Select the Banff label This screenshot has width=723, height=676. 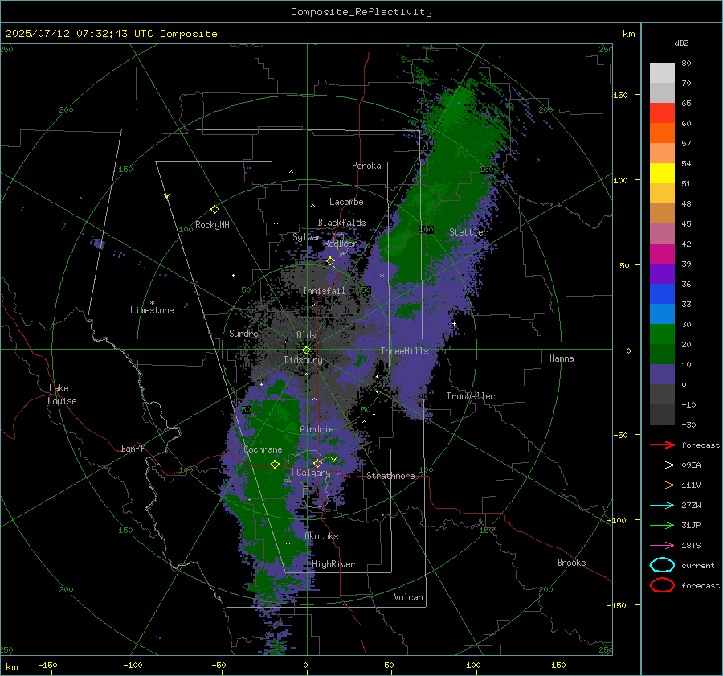[x=133, y=449]
